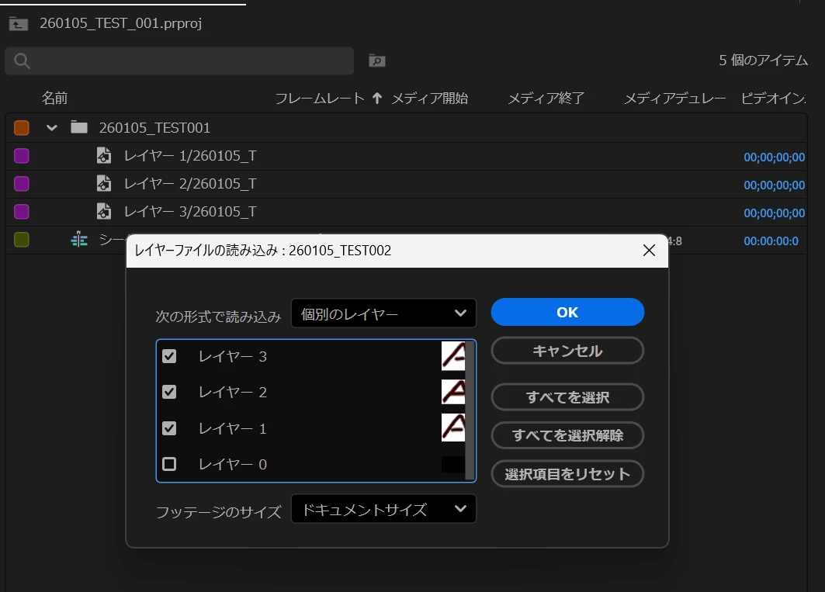Click the green label swatch of the sequence row

coord(22,240)
